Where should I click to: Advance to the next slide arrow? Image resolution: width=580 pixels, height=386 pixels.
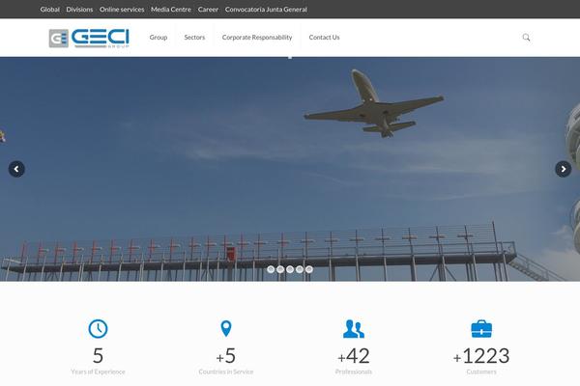564,169
